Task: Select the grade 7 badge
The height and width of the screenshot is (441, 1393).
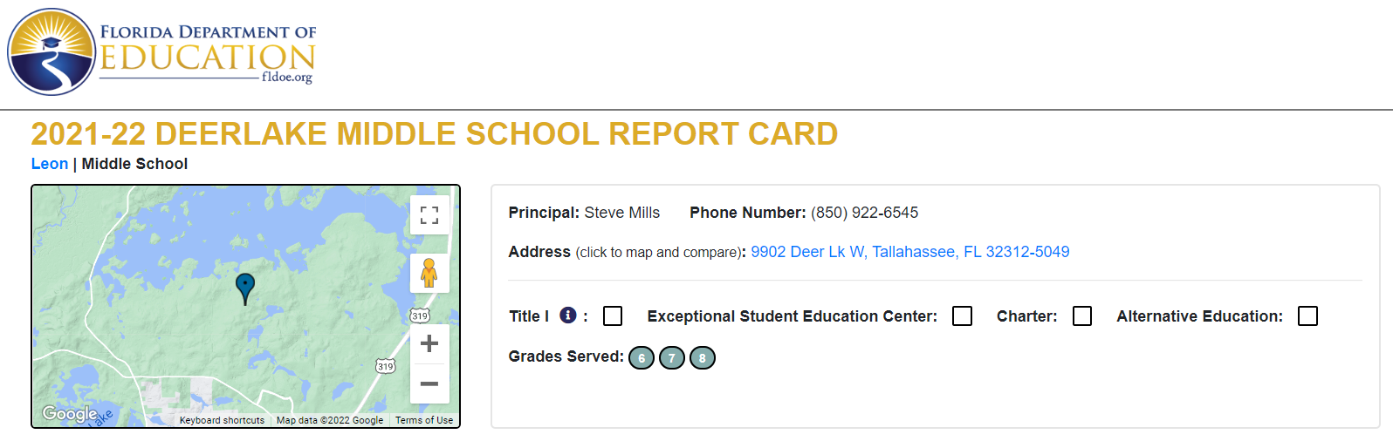Action: coord(672,358)
